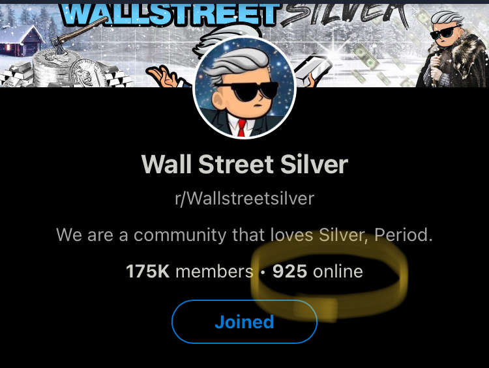Screen dimensions: 489x368
Task: Click the 925 online count
Action: pyautogui.click(x=318, y=271)
